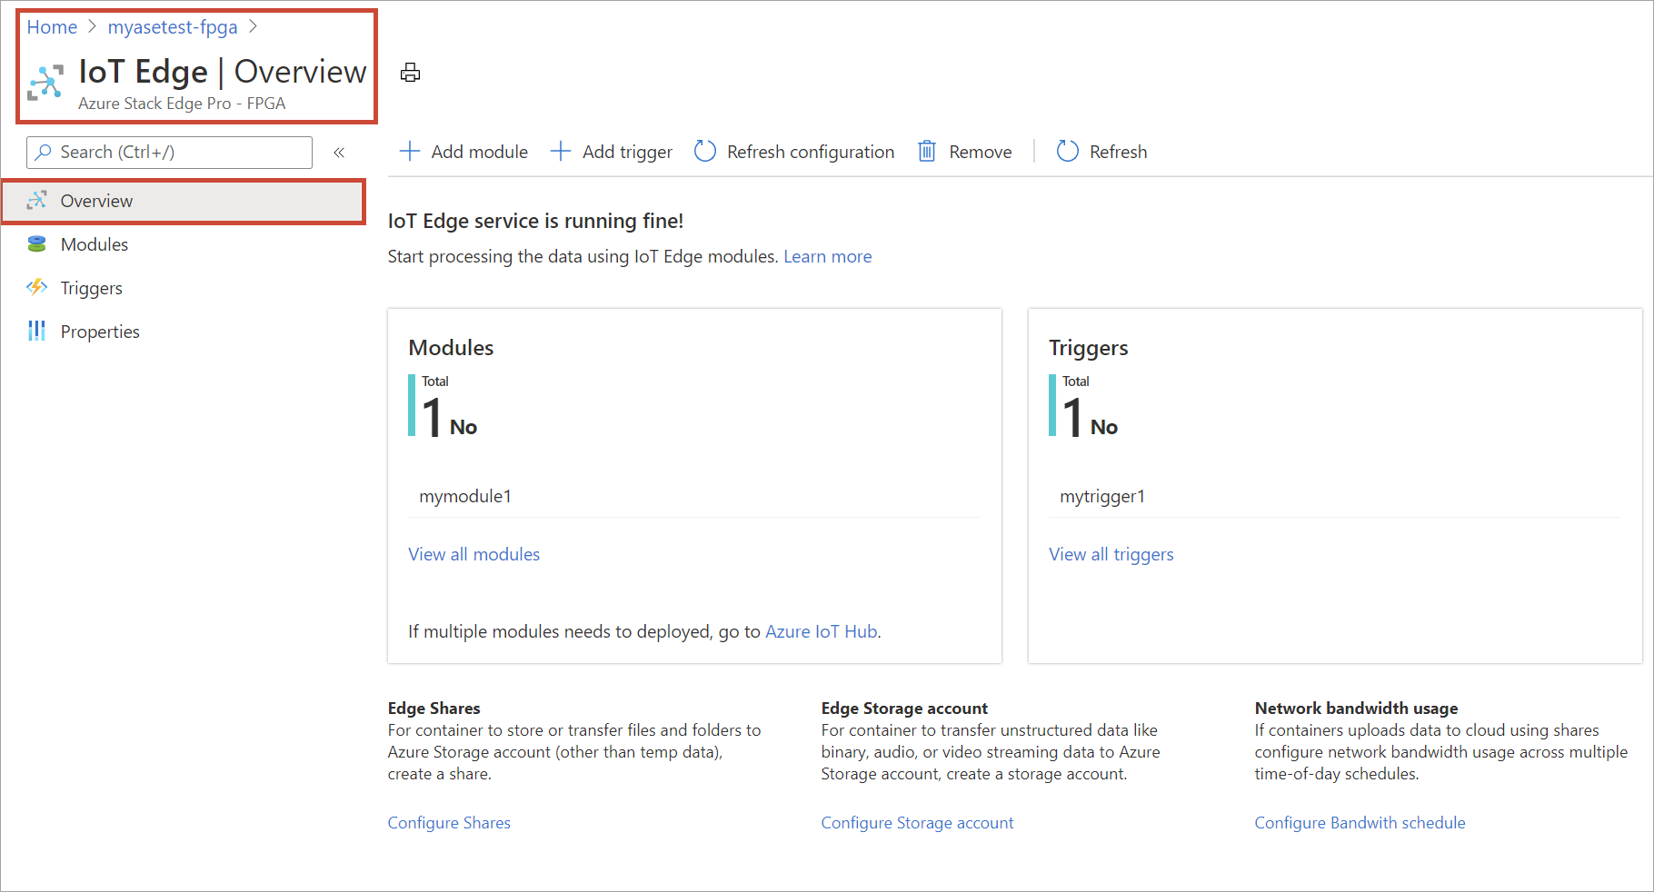Follow the Azure IoT Hub link

tap(821, 631)
